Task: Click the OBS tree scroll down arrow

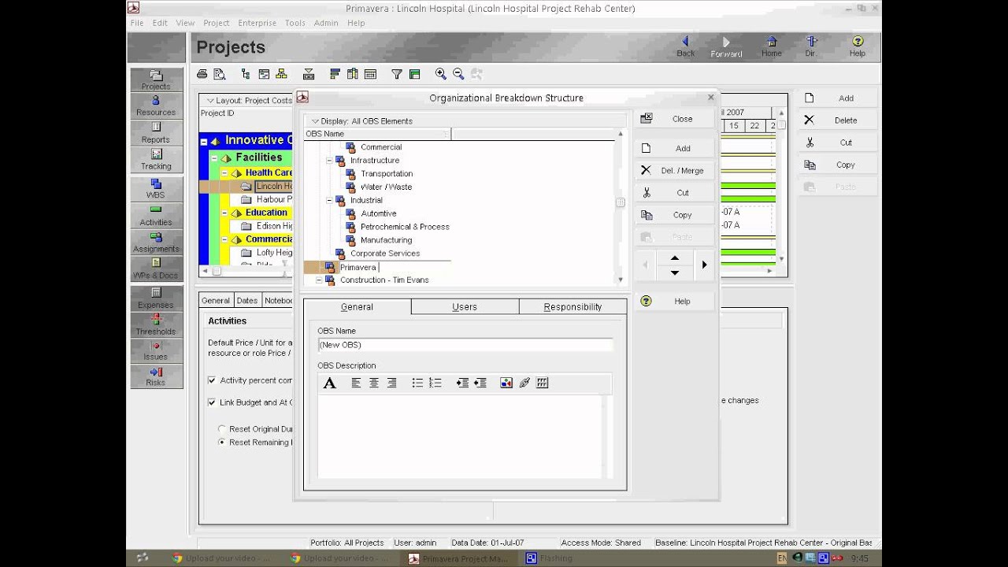Action: coord(621,280)
